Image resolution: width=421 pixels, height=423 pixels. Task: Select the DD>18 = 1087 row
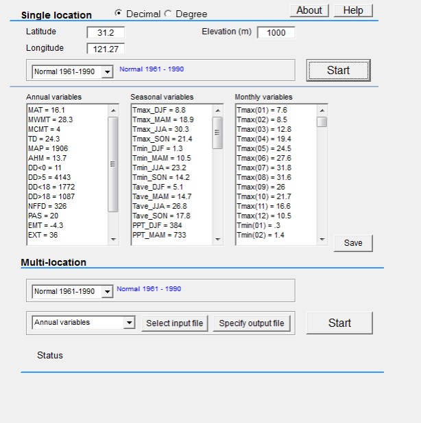[68, 196]
